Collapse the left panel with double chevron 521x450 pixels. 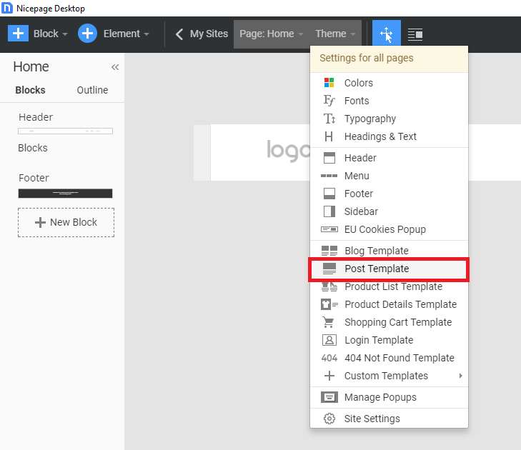[x=115, y=67]
